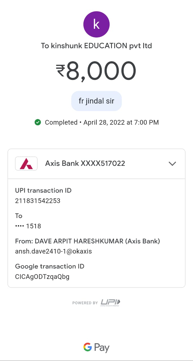Tap the 'fr jindal sir' note bubble
Viewport: 193px width, 361px height.
point(96,101)
